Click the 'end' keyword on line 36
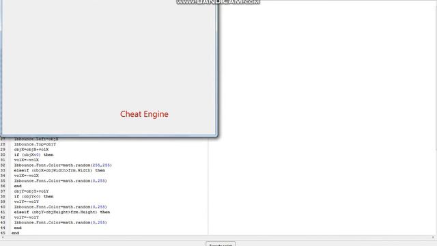437x246 pixels. point(18,186)
